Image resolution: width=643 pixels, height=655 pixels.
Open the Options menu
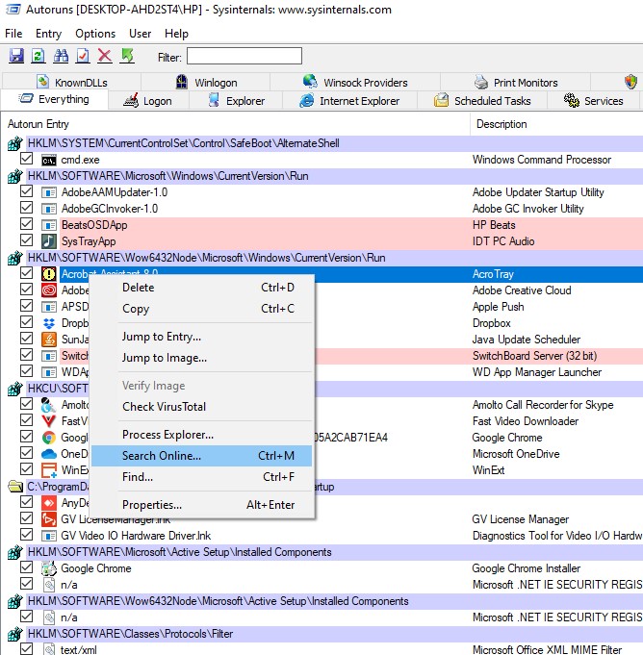95,34
